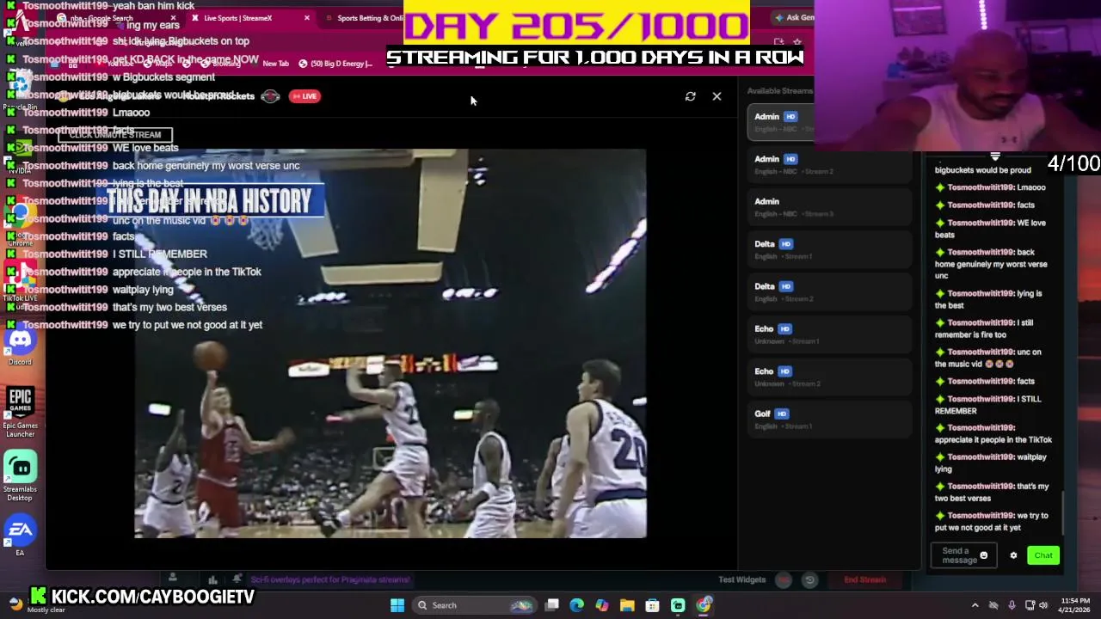Viewport: 1101px width, 619px height.
Task: Open the volume tray icon
Action: click(1045, 605)
